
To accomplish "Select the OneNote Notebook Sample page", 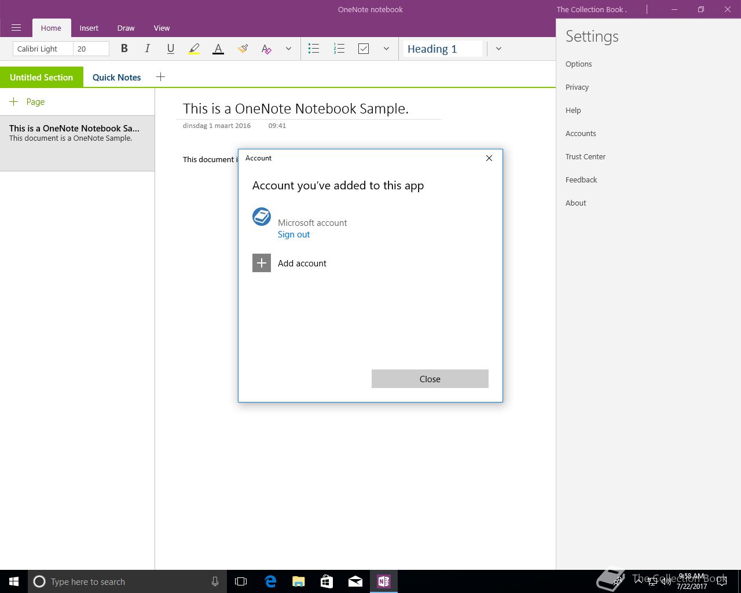I will click(x=77, y=143).
